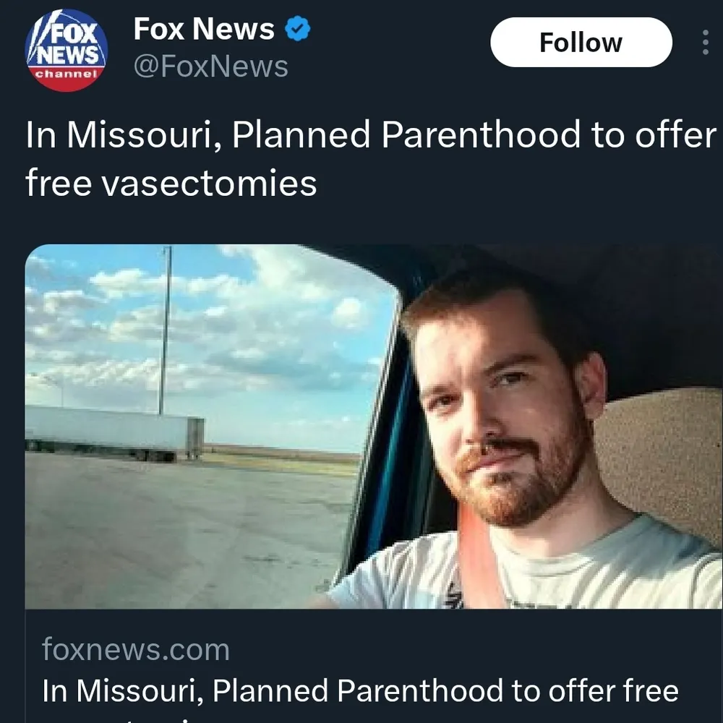723x723 pixels.
Task: Click the blue verified checkmark badge
Action: (x=297, y=29)
